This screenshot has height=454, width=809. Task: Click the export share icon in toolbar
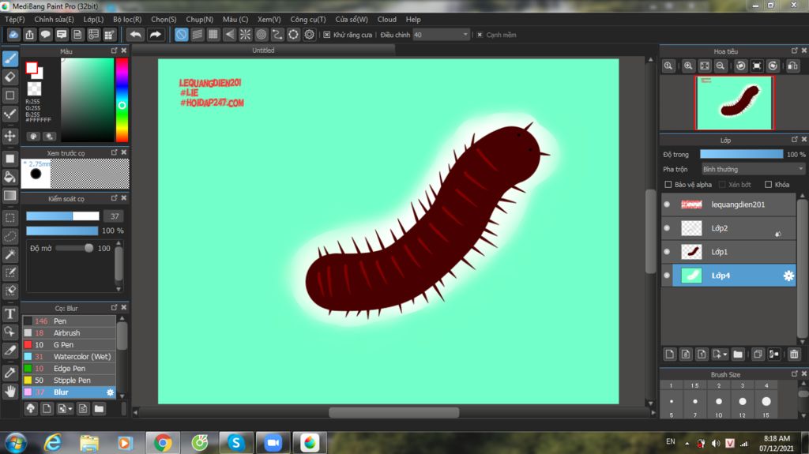click(29, 35)
